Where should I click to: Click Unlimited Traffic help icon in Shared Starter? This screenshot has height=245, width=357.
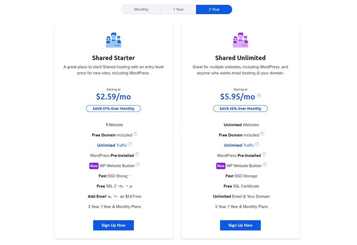[x=130, y=144]
